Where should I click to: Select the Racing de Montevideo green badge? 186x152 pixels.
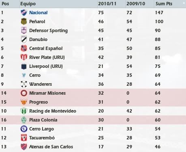tap(24, 111)
